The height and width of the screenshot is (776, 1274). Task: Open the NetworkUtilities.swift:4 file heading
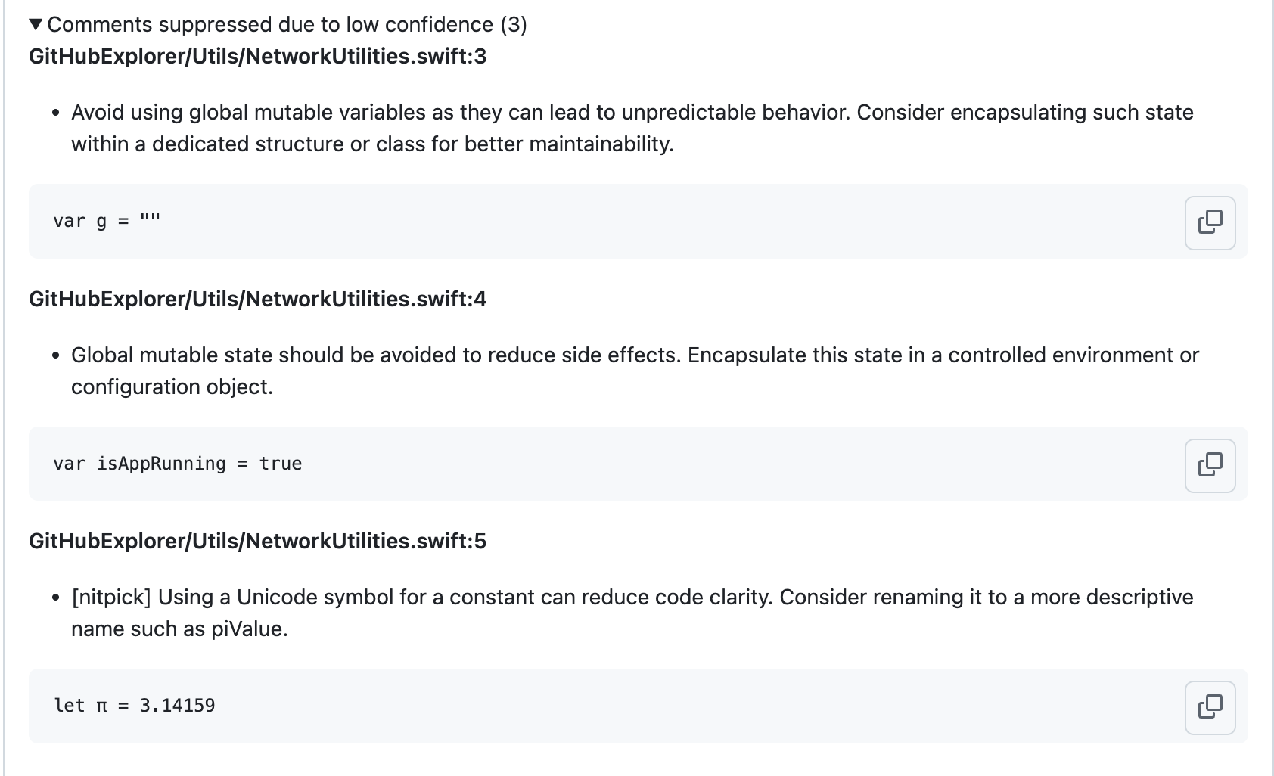258,300
